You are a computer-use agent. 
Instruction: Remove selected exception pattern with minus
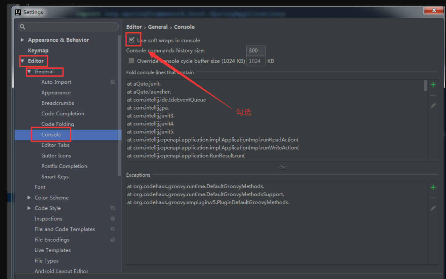(x=433, y=198)
